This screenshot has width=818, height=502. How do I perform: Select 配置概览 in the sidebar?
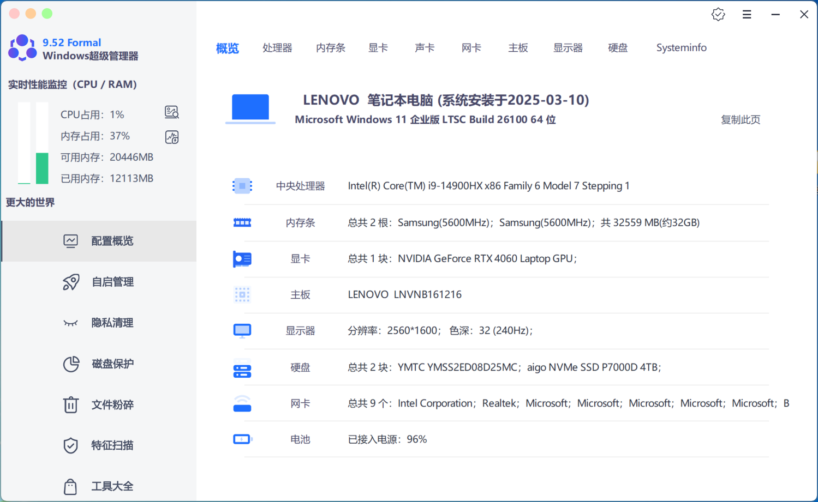pos(112,241)
